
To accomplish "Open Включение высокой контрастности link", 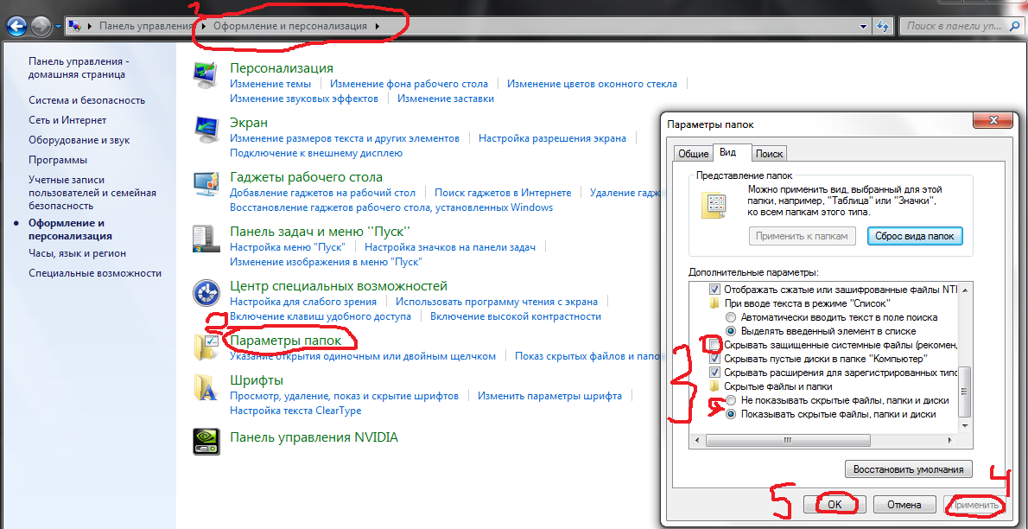I will tap(516, 316).
